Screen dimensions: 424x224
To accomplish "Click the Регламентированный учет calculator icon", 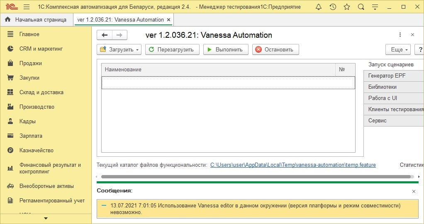I will (10, 200).
